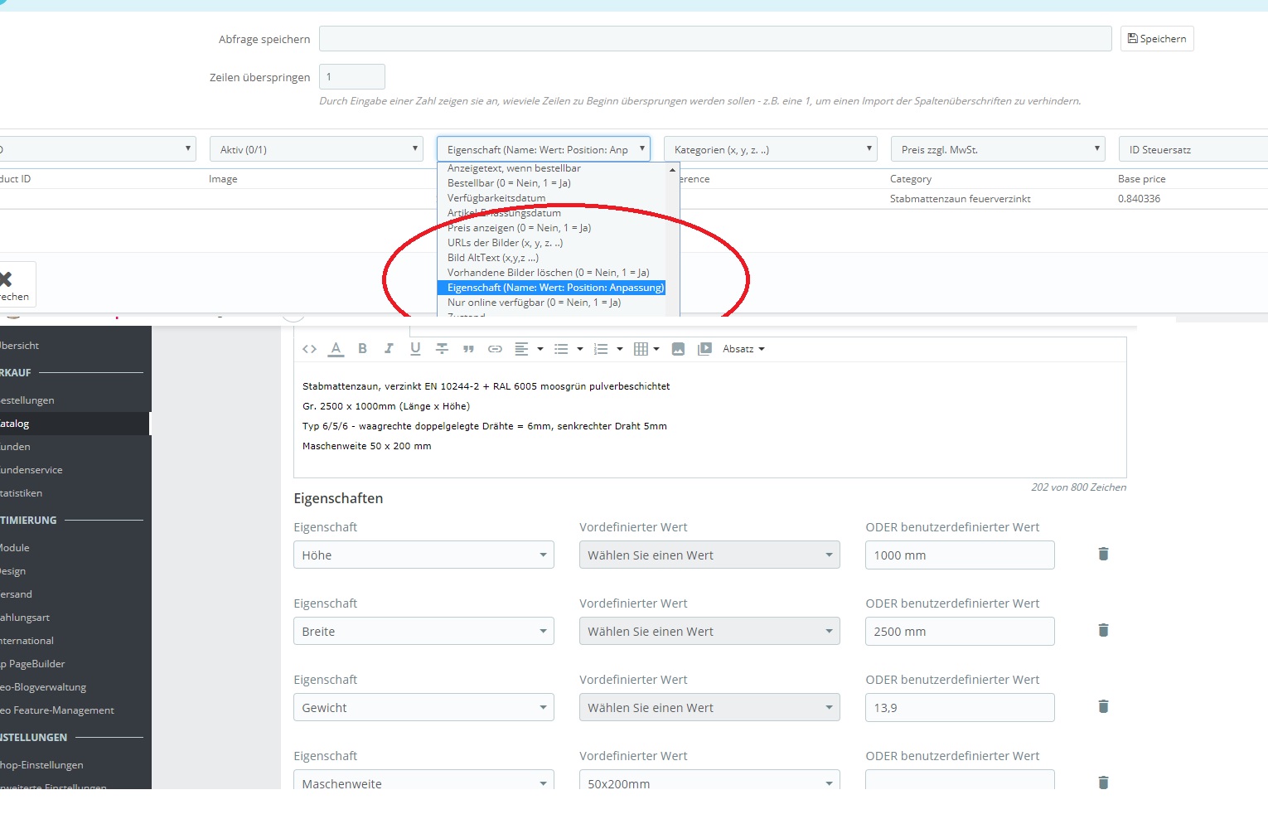The height and width of the screenshot is (819, 1268).
Task: Open predefined value dropdown for Höhe
Action: coord(709,555)
